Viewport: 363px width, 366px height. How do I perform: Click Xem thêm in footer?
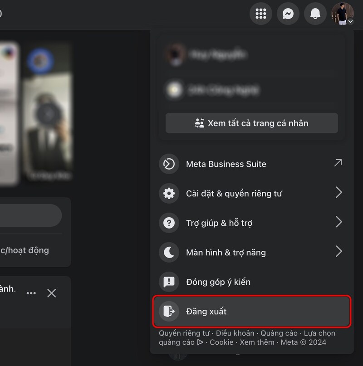pos(257,342)
